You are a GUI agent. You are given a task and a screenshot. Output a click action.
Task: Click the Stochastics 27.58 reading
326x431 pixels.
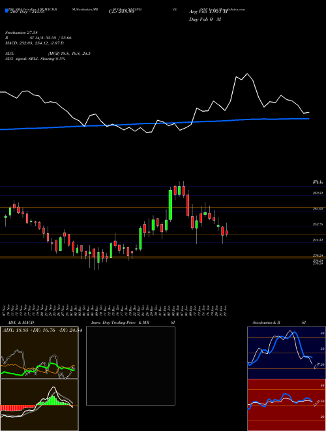click(x=21, y=33)
